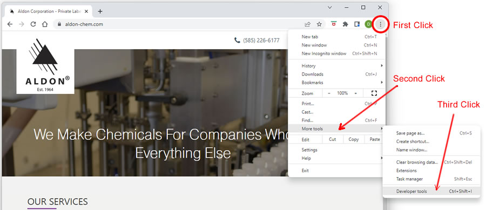
Task: Click the 100% zoom value
Action: [x=342, y=93]
